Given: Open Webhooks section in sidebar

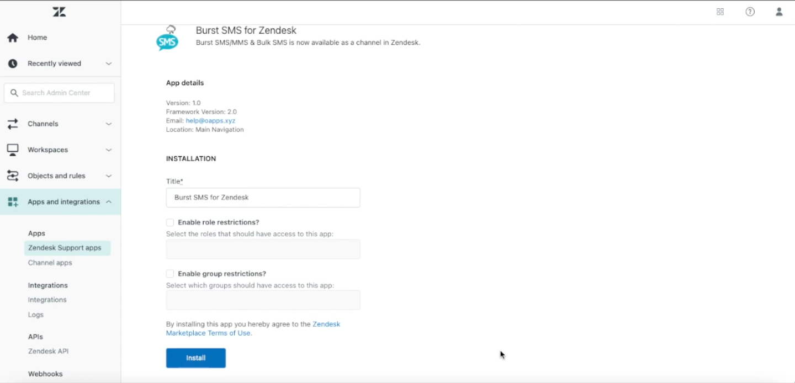Looking at the screenshot, I should pyautogui.click(x=45, y=374).
